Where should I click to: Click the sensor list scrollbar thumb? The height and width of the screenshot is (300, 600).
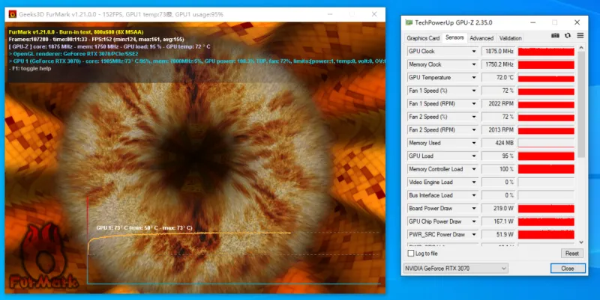(581, 105)
